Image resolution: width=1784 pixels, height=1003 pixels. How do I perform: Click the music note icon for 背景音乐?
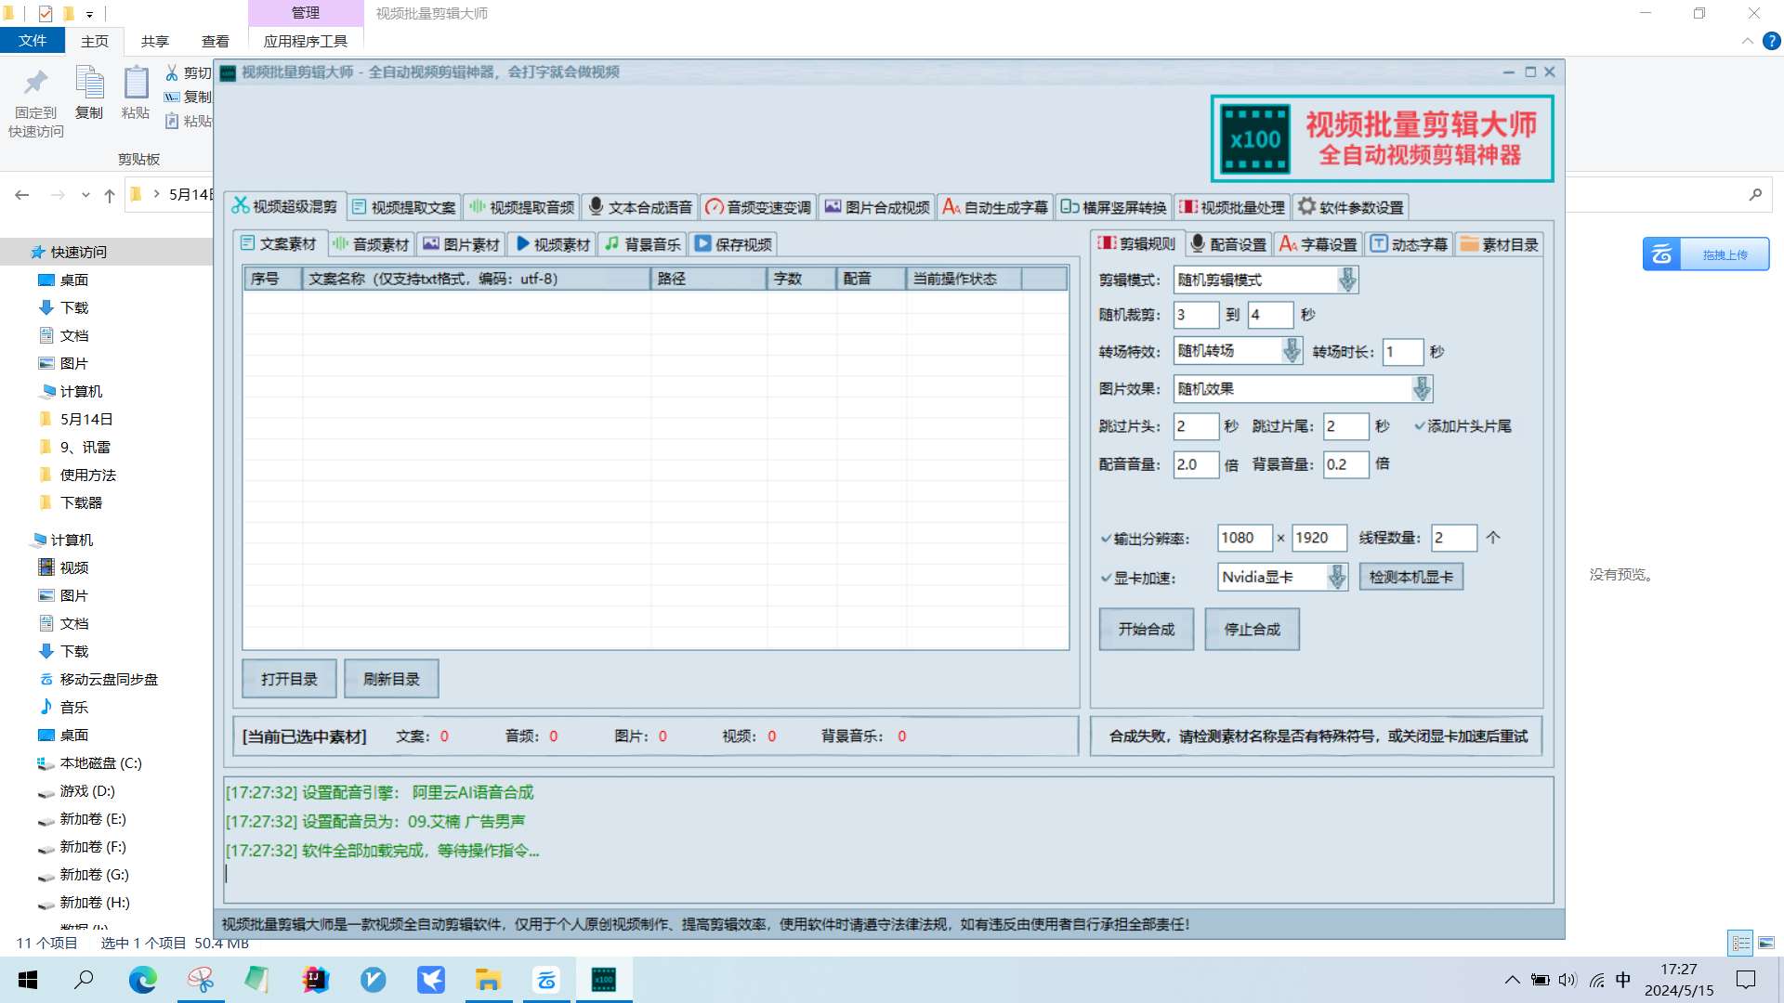coord(611,243)
